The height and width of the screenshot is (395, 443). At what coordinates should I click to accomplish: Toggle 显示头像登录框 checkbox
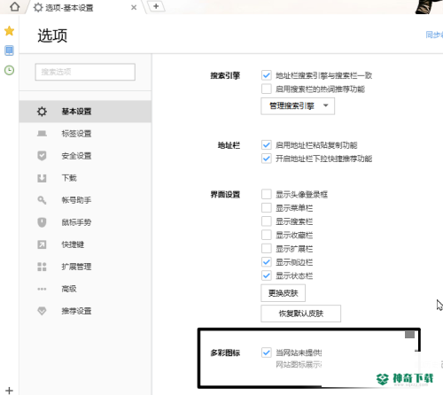pos(267,194)
